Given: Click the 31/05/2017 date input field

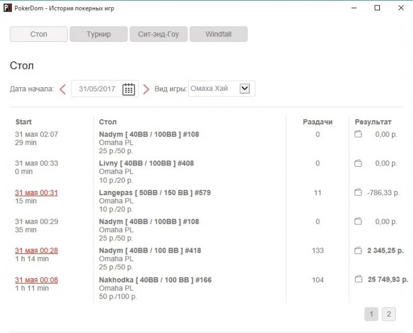Looking at the screenshot, I should coord(105,89).
